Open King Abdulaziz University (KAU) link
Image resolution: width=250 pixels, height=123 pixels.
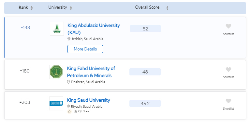click(94, 29)
